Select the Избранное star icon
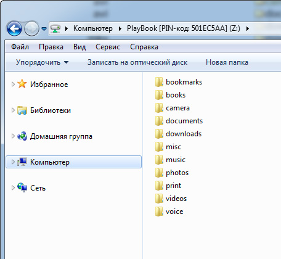The image size is (281, 259). point(22,84)
